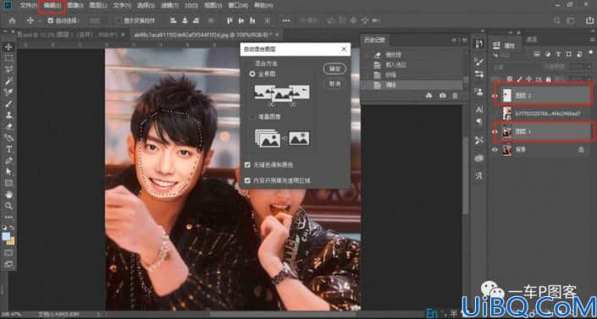
Task: Filter layers by type 'T' icon
Action: click(x=558, y=54)
